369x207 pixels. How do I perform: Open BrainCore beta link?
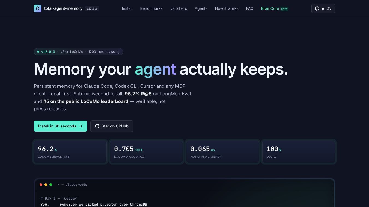(275, 8)
